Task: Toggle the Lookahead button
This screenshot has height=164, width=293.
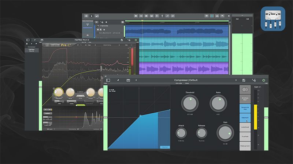Action: (x=245, y=127)
